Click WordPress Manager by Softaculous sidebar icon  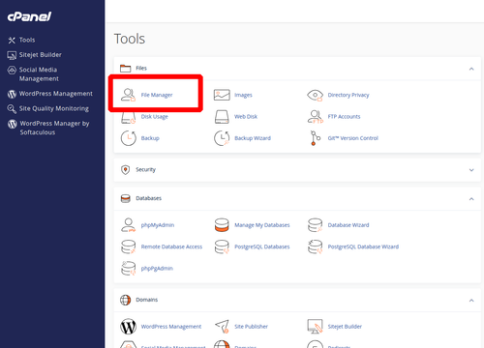[x=12, y=124]
